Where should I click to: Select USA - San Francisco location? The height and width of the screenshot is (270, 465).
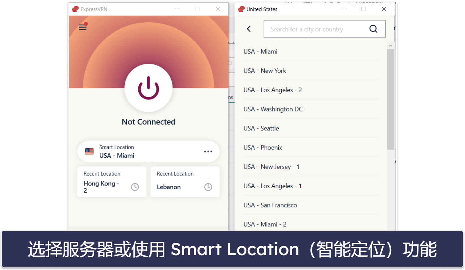coord(311,205)
